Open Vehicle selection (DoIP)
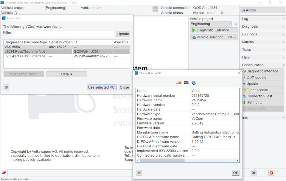The width and height of the screenshot is (286, 181). (x=214, y=37)
